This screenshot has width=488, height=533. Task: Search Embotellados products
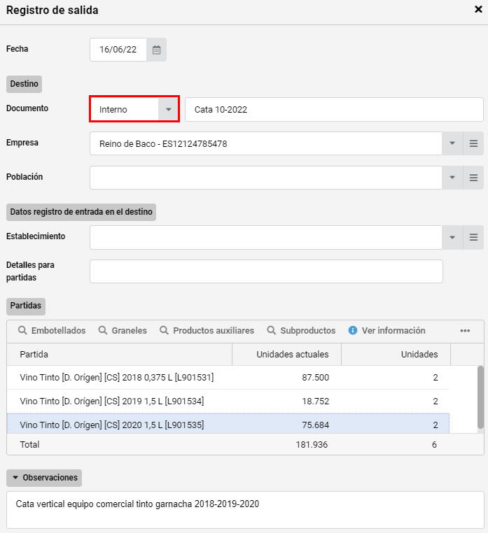[52, 330]
